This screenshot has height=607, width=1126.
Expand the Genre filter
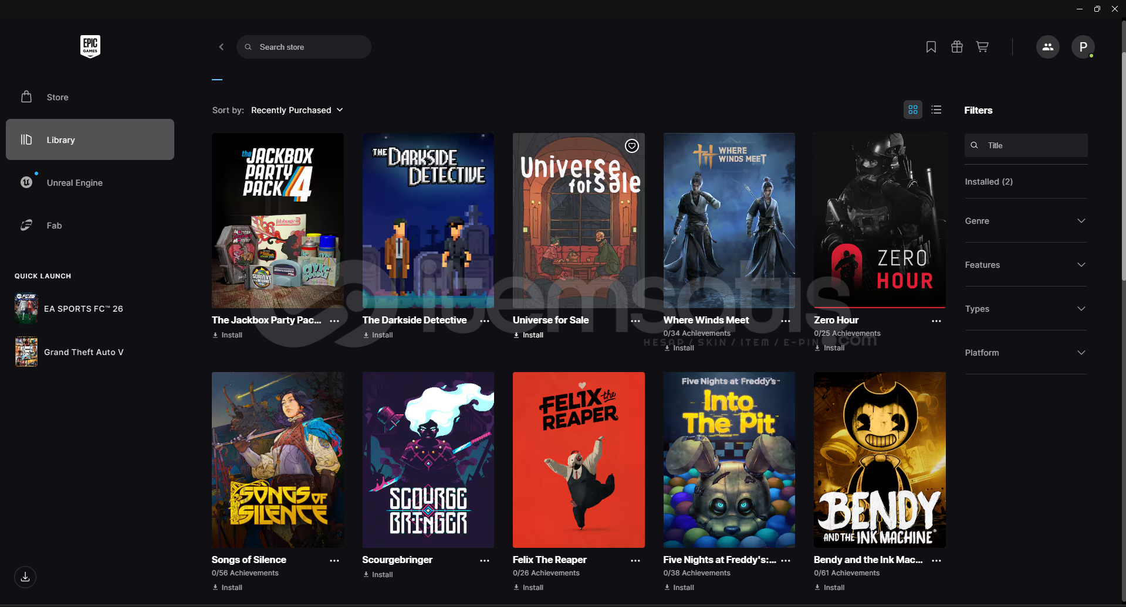tap(1026, 221)
